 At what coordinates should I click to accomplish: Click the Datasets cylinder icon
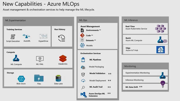pos(82,40)
